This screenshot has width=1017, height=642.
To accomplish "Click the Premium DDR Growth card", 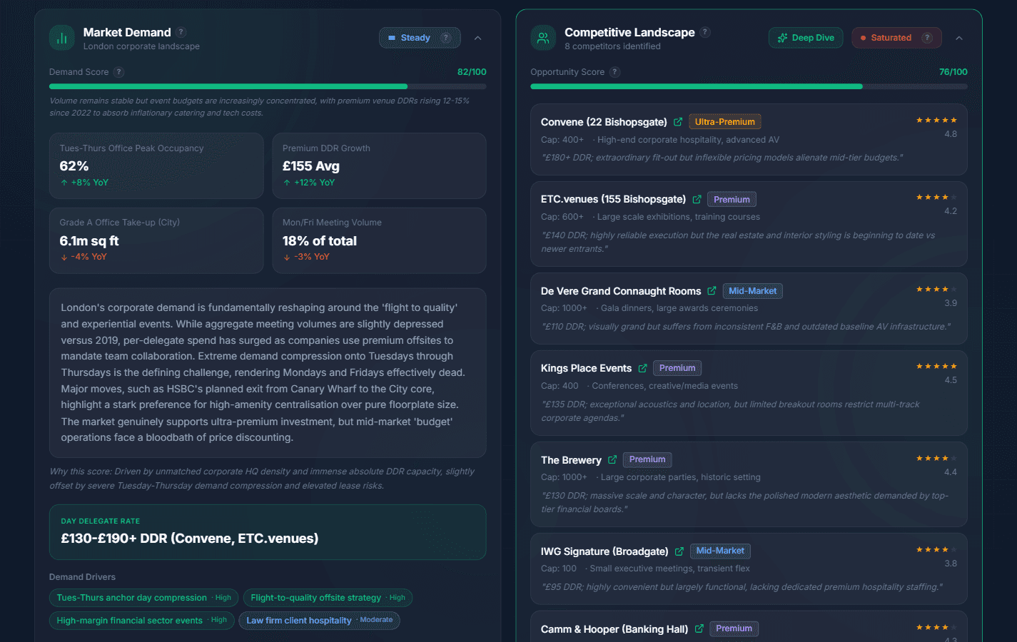I will [x=379, y=166].
